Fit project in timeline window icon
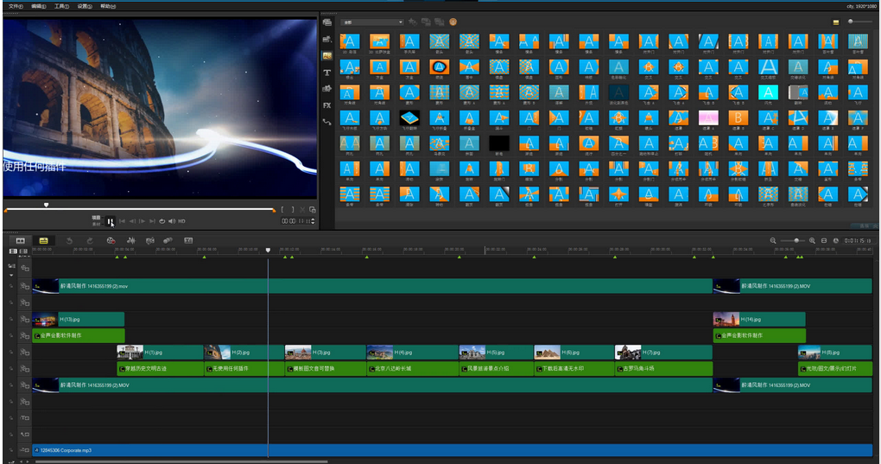 point(824,240)
